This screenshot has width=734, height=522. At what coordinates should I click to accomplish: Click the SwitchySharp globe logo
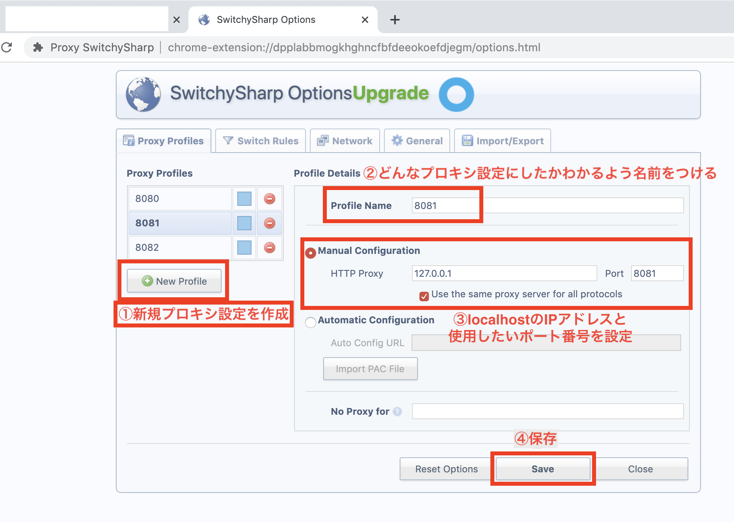(x=143, y=95)
